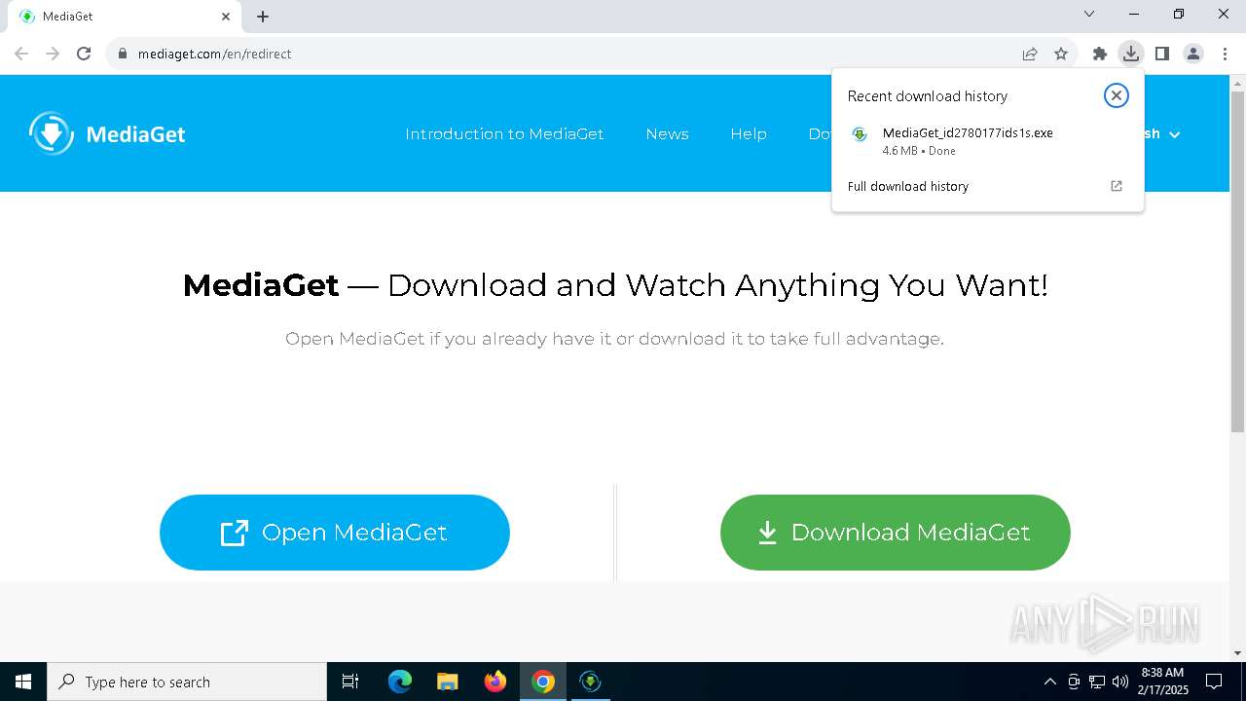
Task: Open network status tray icon
Action: [1097, 682]
